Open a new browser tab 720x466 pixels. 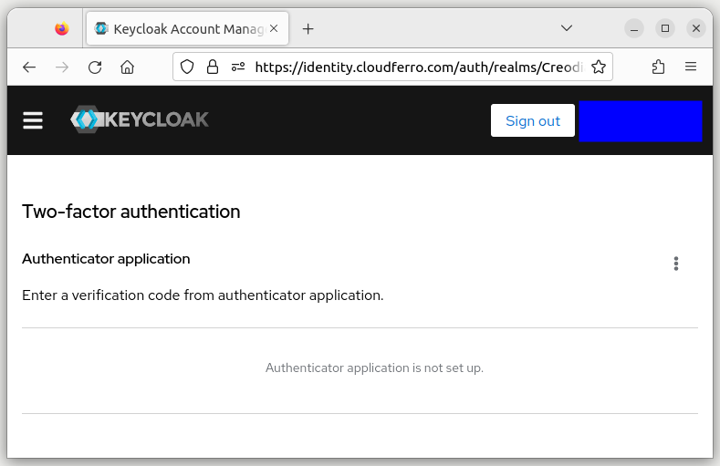click(x=308, y=28)
